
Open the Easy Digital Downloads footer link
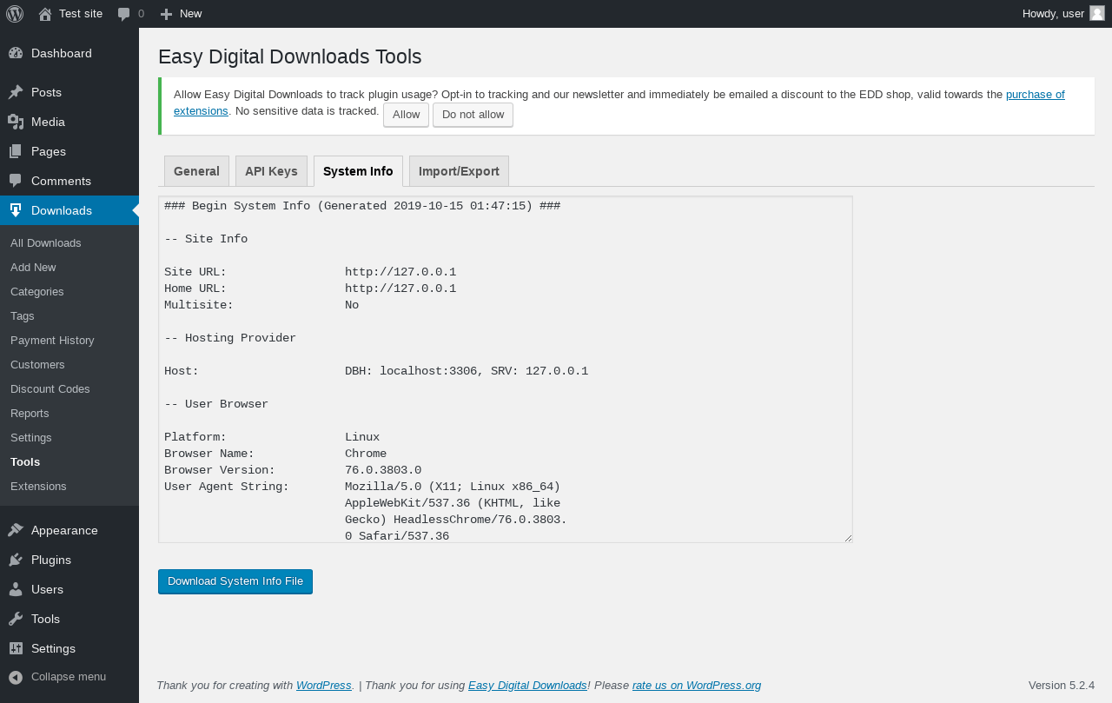click(527, 685)
